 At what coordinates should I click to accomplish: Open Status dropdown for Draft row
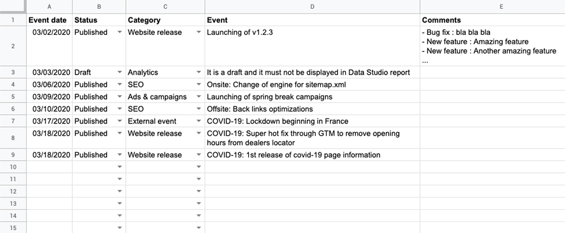point(119,72)
